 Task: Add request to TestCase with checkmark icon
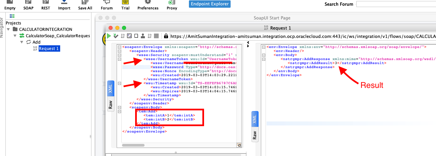coord(116,36)
